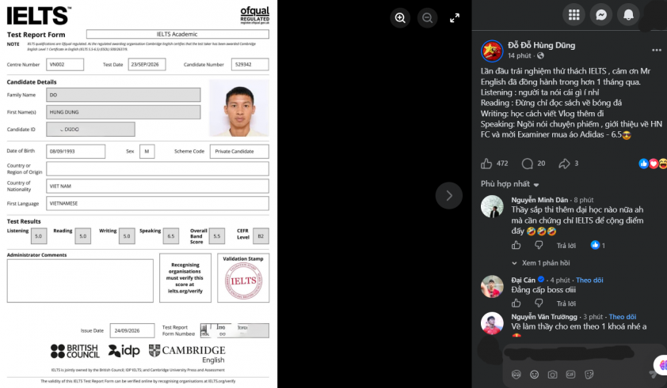
Task: Click the Writing score 5.0 box
Action: pyautogui.click(x=127, y=236)
